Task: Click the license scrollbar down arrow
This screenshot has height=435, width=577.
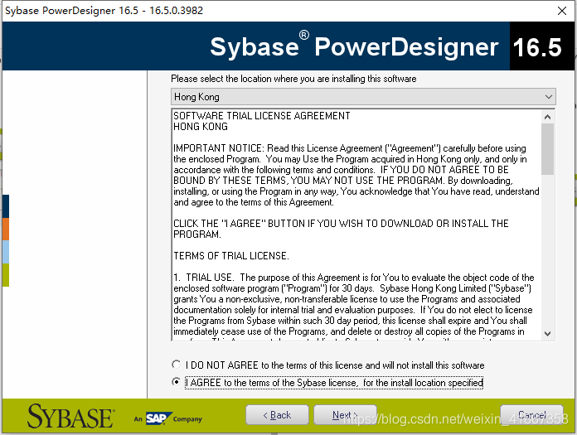Action: coord(547,334)
